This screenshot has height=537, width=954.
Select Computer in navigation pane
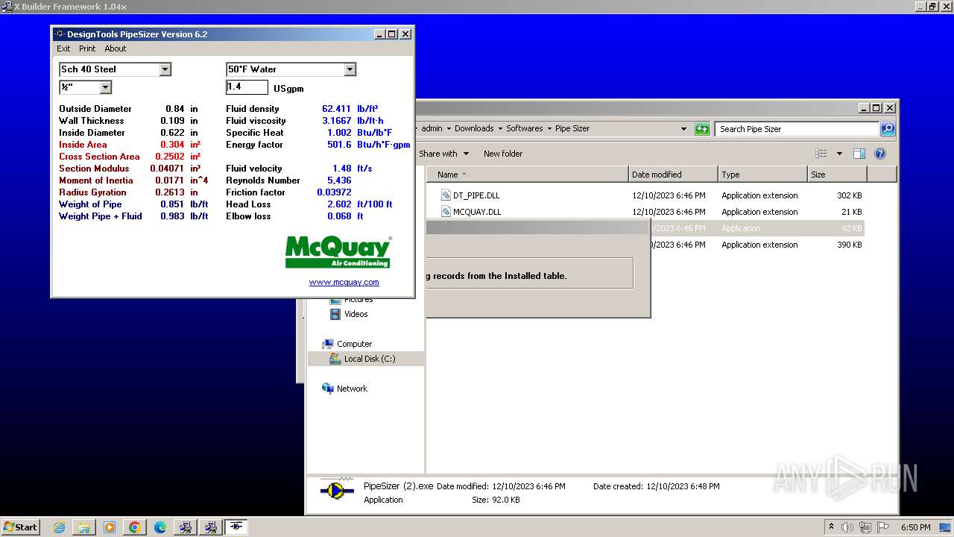354,344
